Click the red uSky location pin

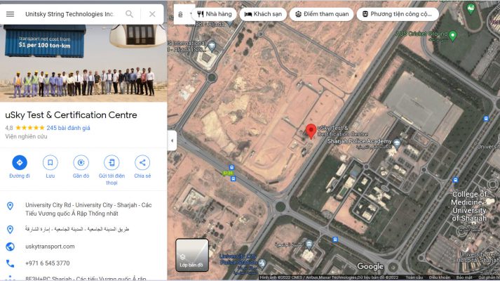(x=311, y=131)
